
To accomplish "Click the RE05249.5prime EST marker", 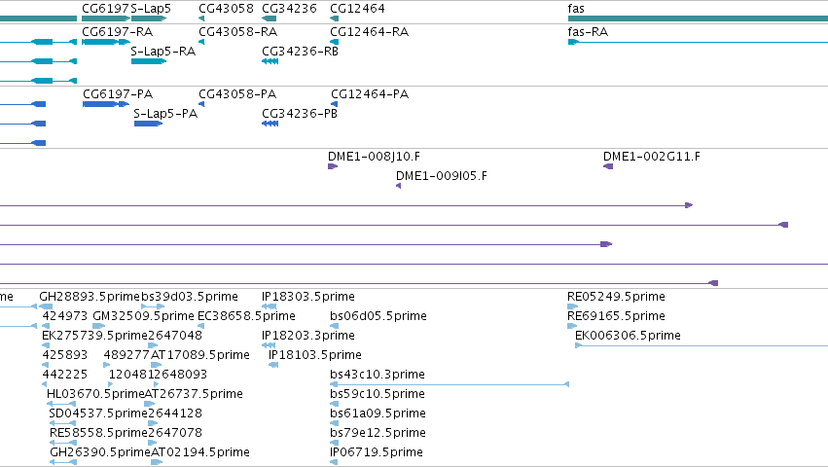I will [572, 306].
